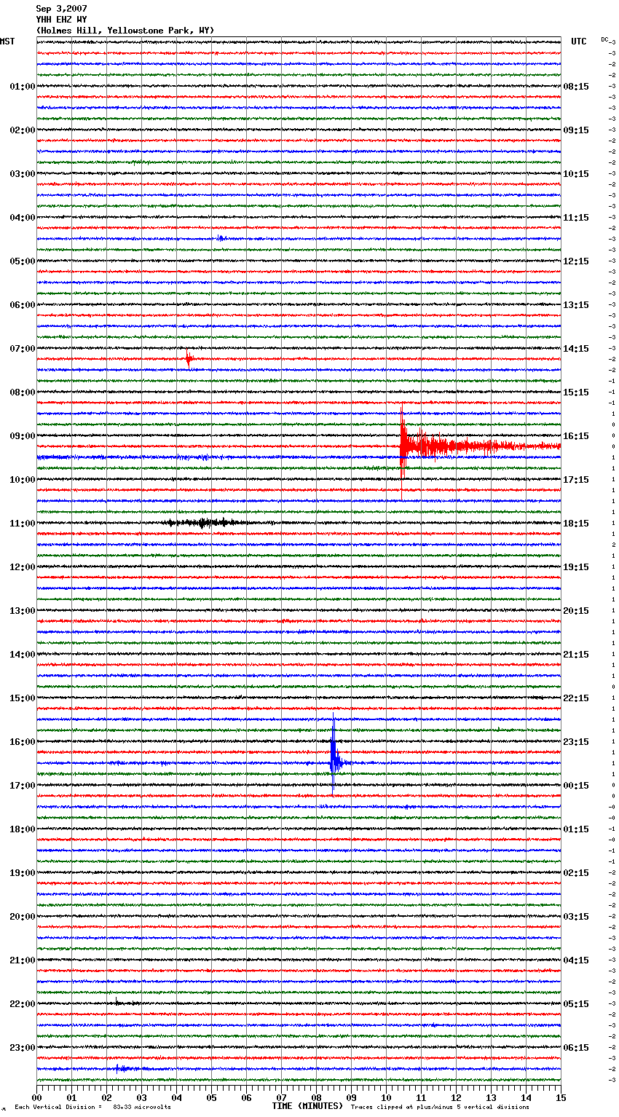Viewport: 619px width, 1117px height.
Task: Select the '09:00' MST time label
Action: pyautogui.click(x=23, y=436)
